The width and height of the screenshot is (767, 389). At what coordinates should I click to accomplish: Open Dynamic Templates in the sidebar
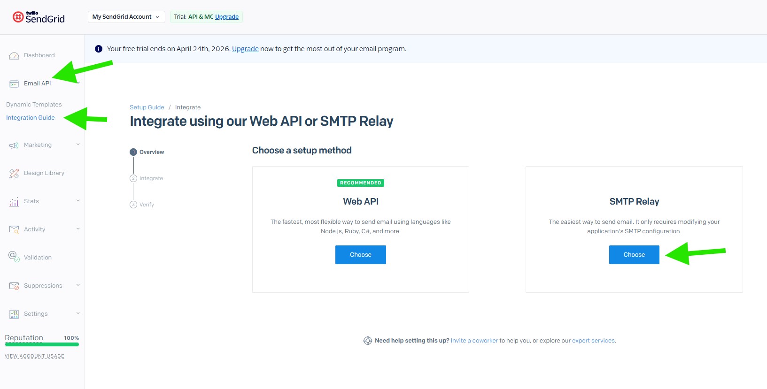click(34, 105)
